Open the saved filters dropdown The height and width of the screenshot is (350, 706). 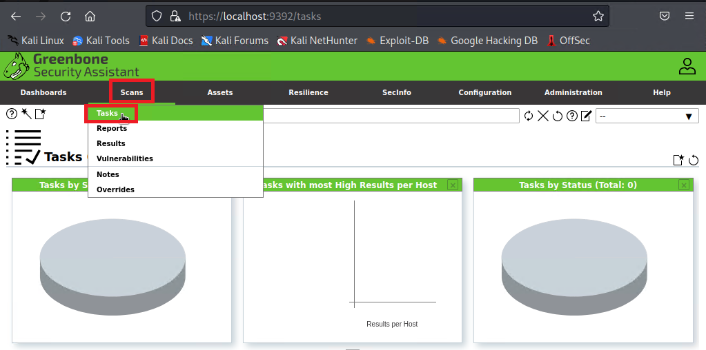(x=647, y=116)
